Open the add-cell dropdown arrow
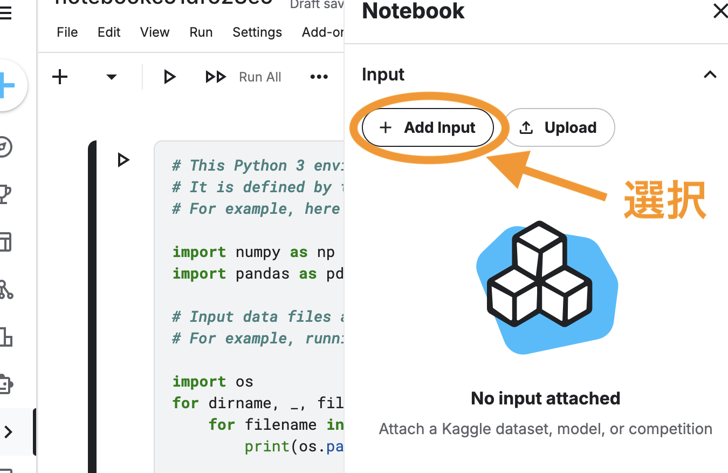The height and width of the screenshot is (473, 728). click(111, 77)
